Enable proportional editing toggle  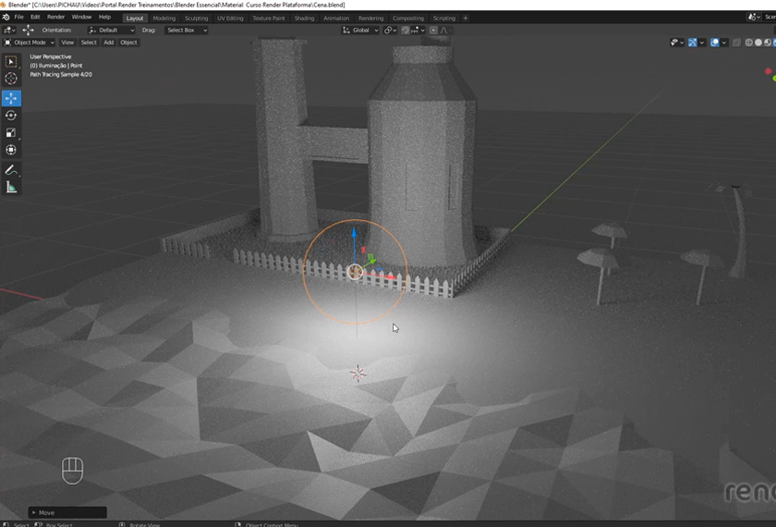(434, 31)
